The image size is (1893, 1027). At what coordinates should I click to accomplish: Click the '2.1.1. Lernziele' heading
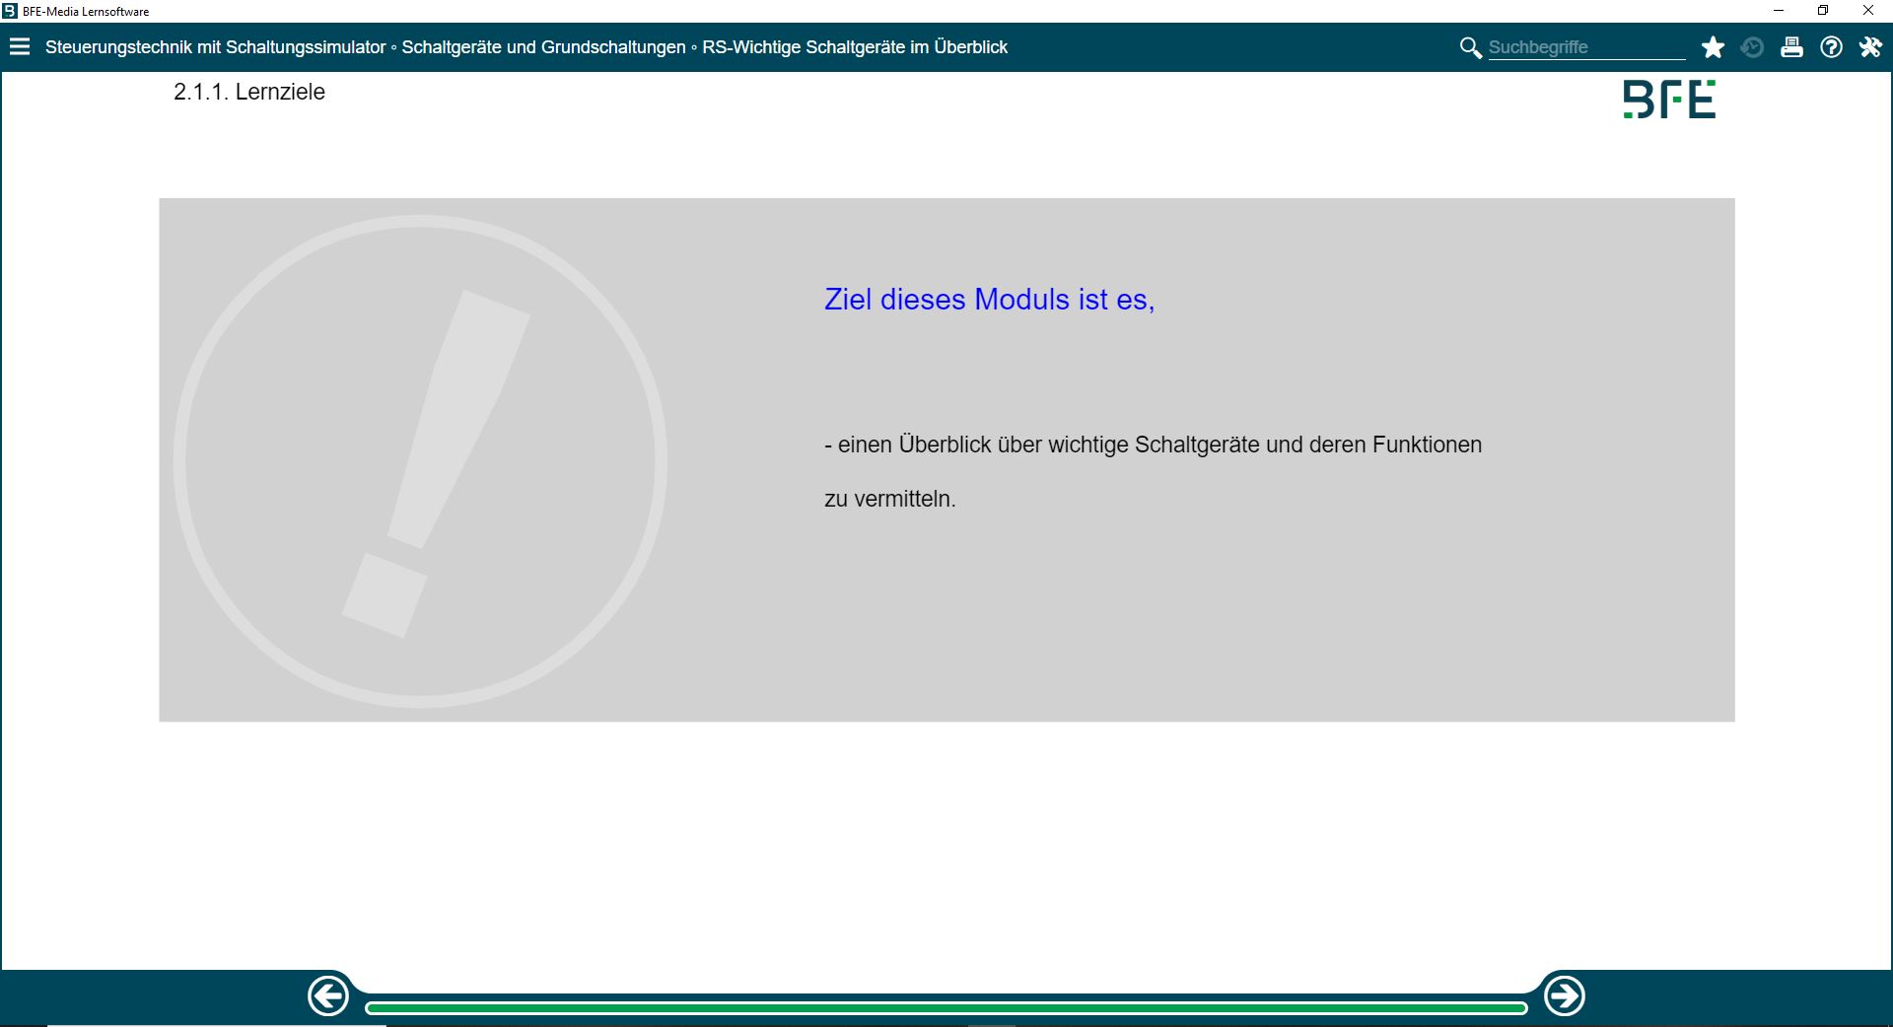tap(249, 92)
